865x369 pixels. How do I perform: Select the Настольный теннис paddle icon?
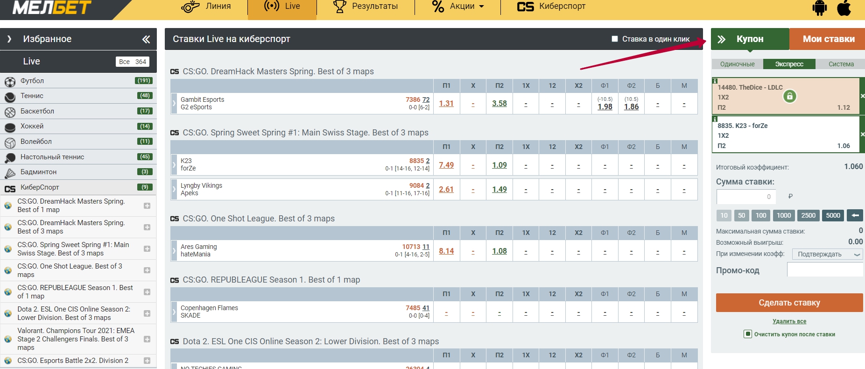pyautogui.click(x=10, y=158)
